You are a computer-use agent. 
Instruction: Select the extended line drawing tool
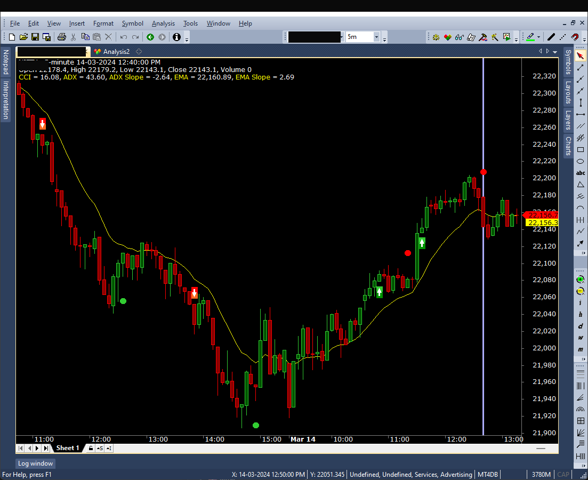point(580,91)
